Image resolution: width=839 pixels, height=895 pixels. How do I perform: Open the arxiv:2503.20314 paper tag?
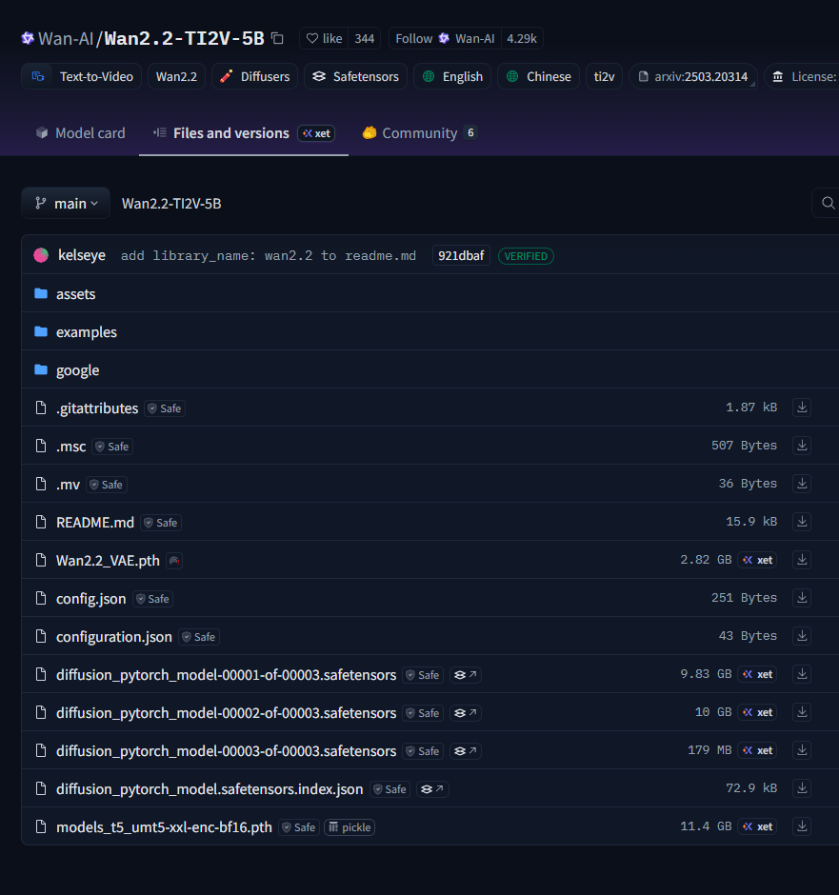pos(693,76)
